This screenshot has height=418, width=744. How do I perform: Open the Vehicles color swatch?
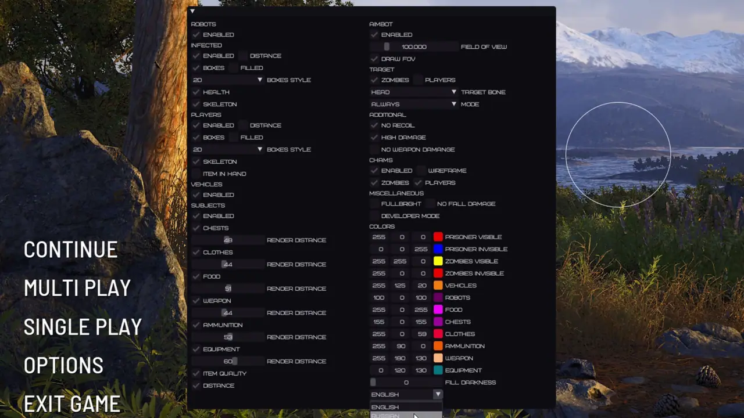coord(438,286)
